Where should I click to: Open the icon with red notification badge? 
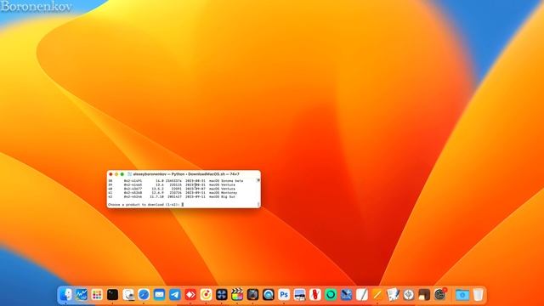pyautogui.click(x=440, y=294)
